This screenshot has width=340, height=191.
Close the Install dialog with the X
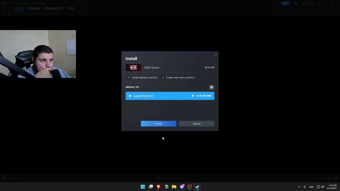click(x=216, y=55)
